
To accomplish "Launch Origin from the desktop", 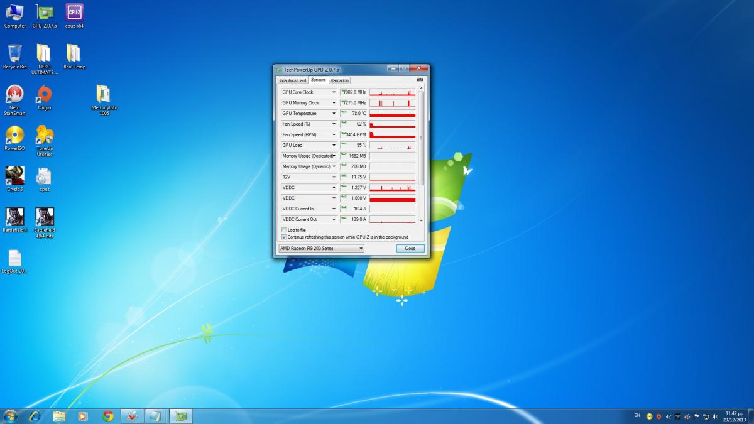I will [44, 97].
